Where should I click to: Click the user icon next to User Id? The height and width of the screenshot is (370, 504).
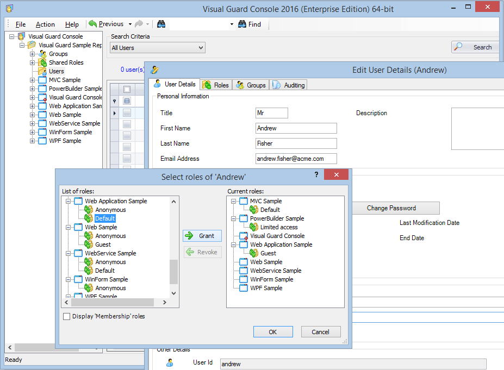point(170,362)
